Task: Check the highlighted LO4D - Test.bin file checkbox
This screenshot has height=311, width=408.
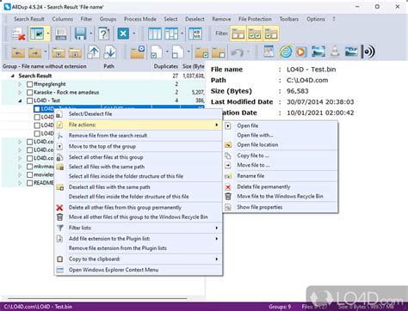Action: coord(37,109)
